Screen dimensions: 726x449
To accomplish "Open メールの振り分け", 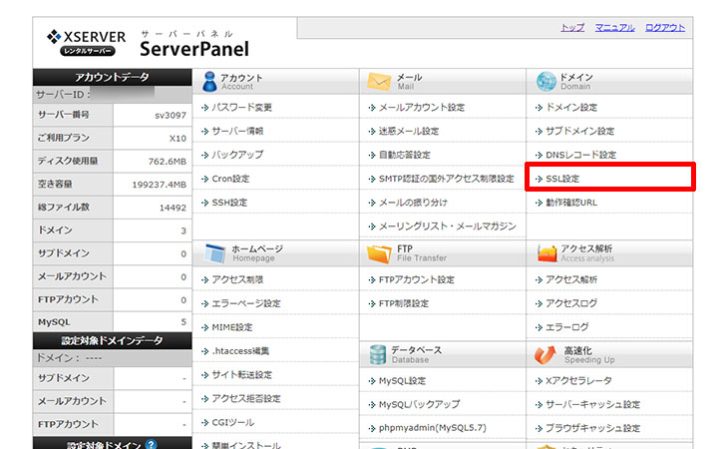I will tap(413, 203).
